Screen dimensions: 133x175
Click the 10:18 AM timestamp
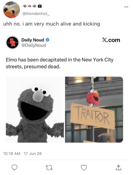click(12, 154)
